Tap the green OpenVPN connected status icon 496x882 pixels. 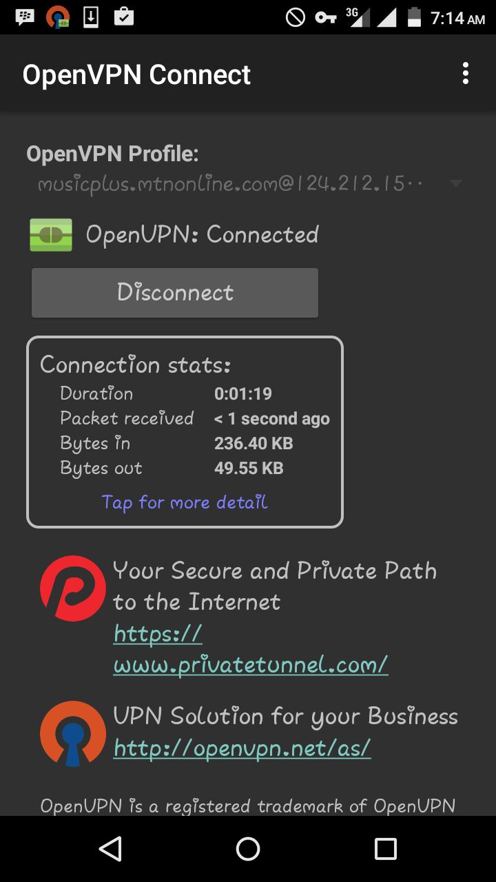pyautogui.click(x=51, y=235)
